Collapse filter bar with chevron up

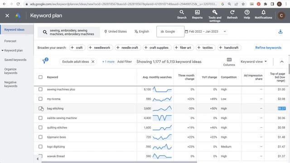pyautogui.click(x=282, y=62)
